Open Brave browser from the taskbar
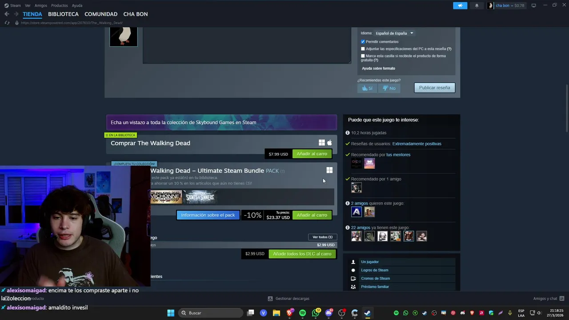Viewport: 569px width, 320px height. pyautogui.click(x=290, y=313)
